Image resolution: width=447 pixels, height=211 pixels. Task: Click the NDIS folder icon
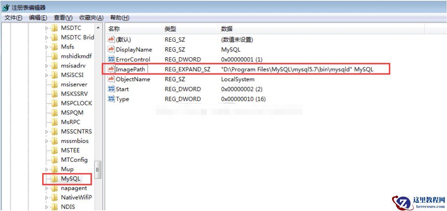[x=54, y=207]
